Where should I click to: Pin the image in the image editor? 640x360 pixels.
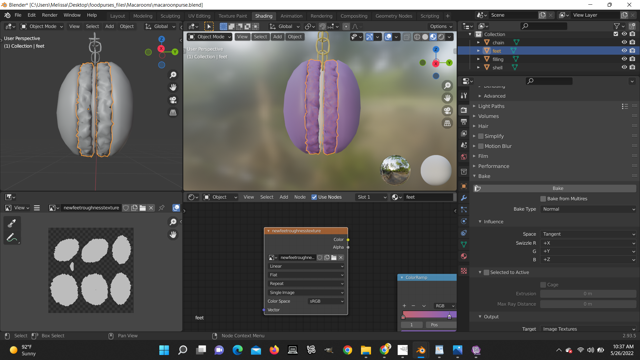pyautogui.click(x=162, y=208)
